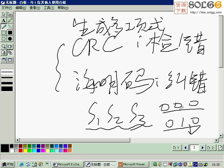This screenshot has height=168, width=224.
Task: Toggle Lock Contents on the whiteboard
Action: coord(4,52)
